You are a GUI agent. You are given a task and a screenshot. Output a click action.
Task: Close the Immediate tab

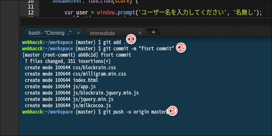140,33
